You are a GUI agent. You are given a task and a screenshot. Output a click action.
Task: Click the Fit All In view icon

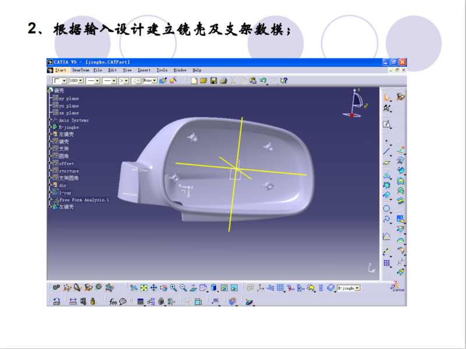point(144,287)
